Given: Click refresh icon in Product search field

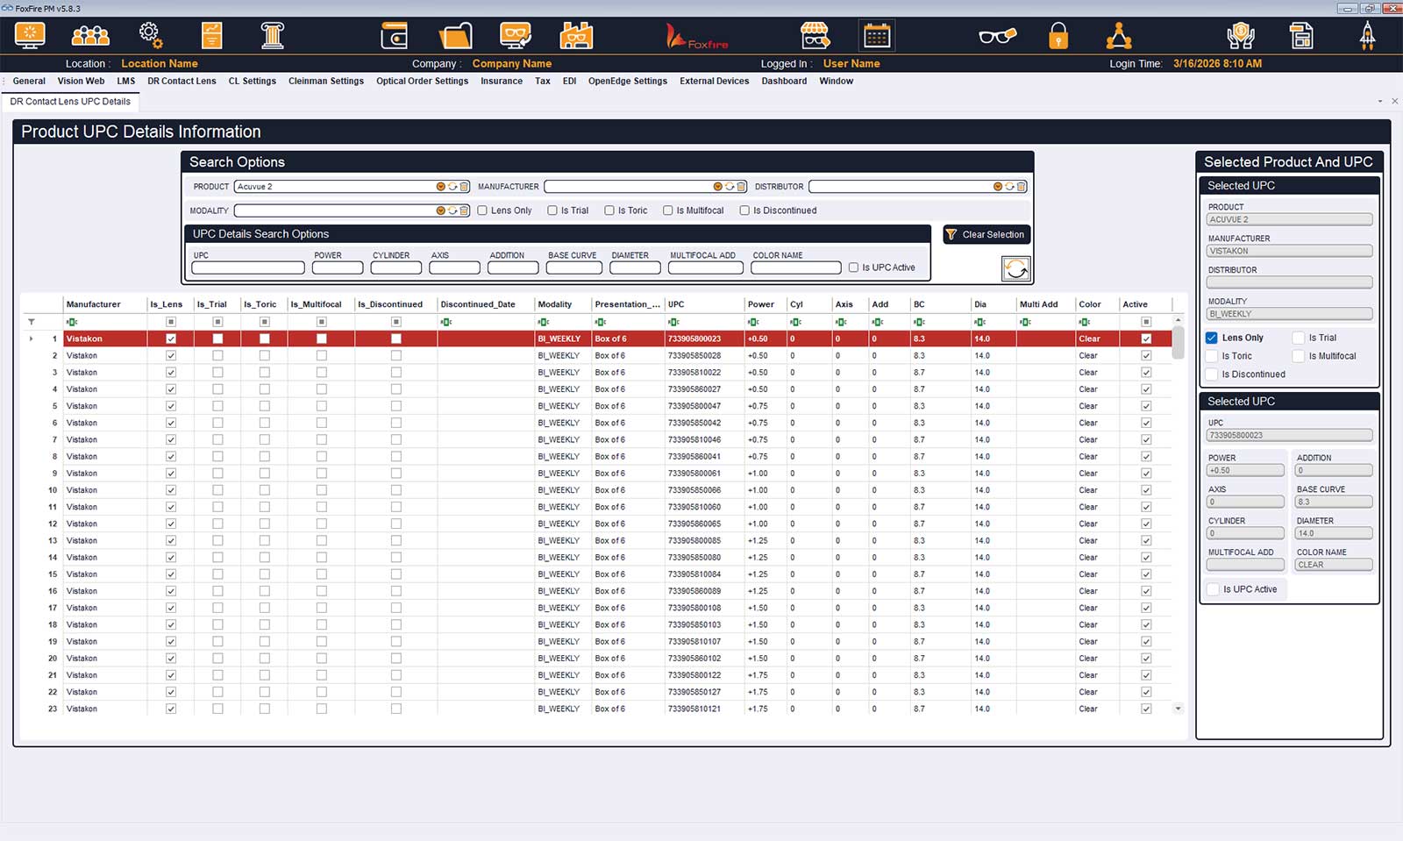Looking at the screenshot, I should coord(452,187).
